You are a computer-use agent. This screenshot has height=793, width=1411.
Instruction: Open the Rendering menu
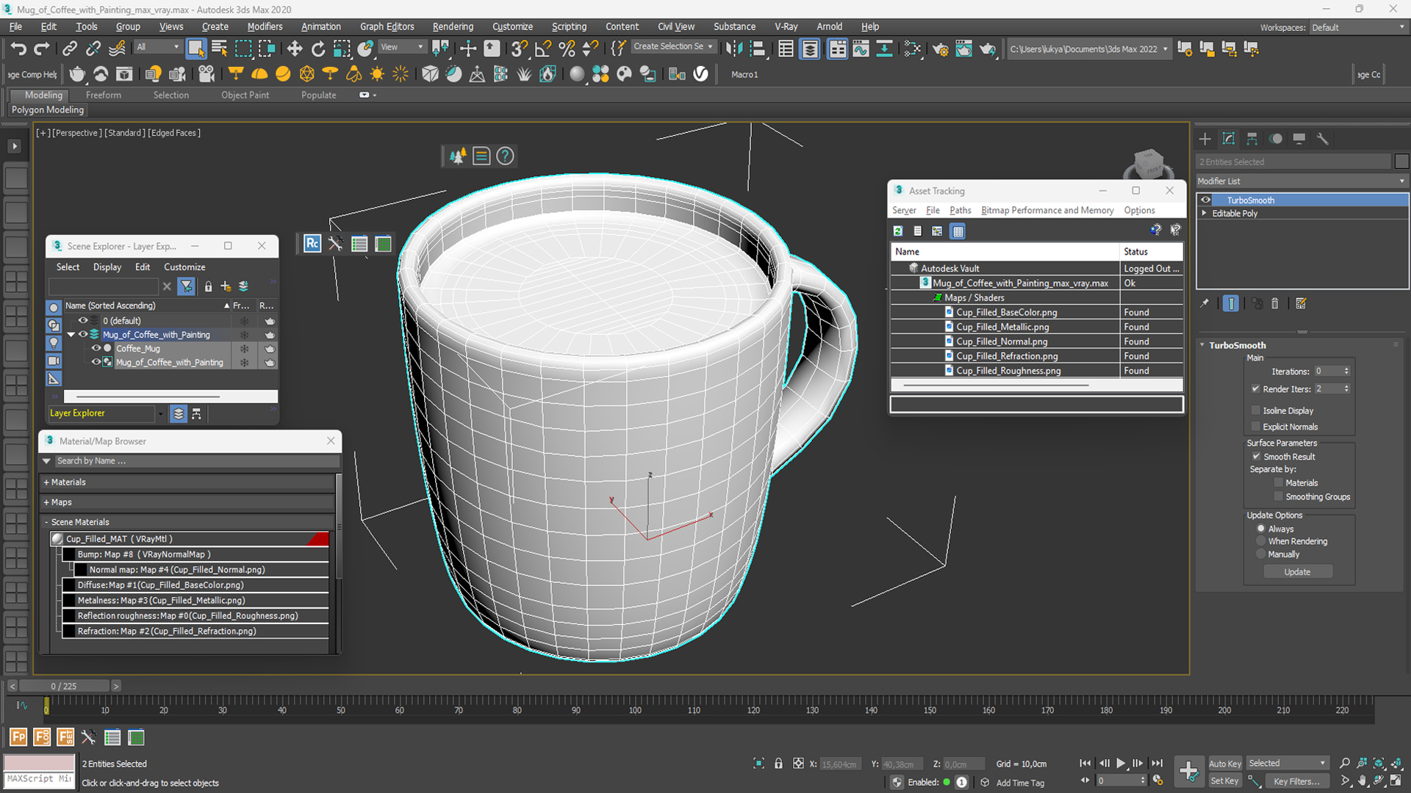452,26
